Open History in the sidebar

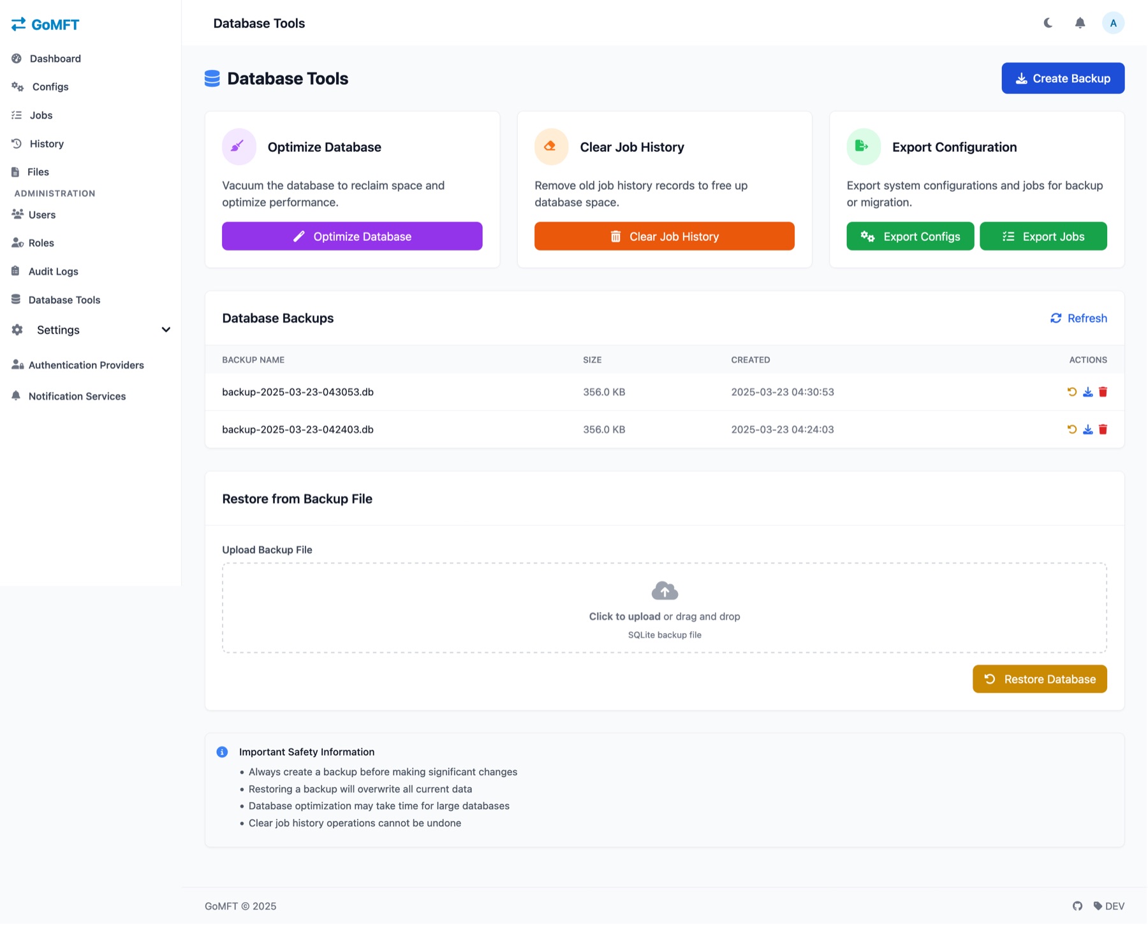pos(38,144)
